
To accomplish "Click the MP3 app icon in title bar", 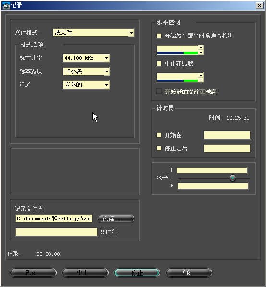I will (x=6, y=5).
